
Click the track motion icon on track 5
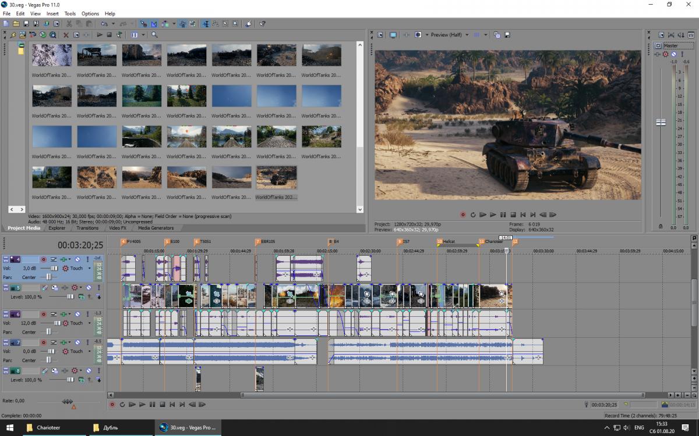point(45,288)
